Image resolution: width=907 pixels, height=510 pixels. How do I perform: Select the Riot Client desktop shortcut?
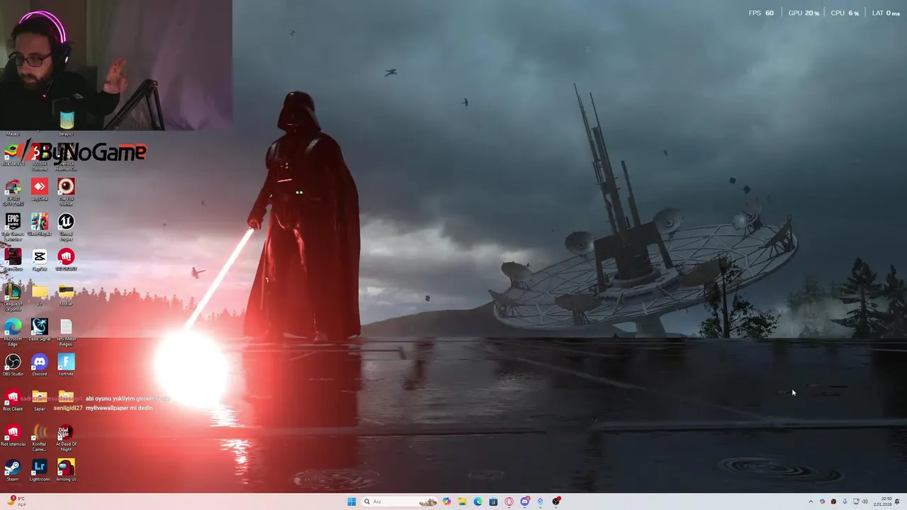(x=13, y=399)
